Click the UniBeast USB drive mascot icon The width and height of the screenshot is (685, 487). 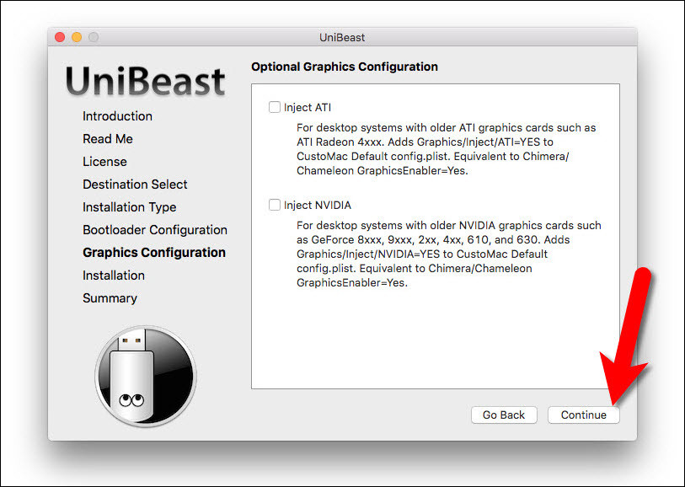point(146,376)
